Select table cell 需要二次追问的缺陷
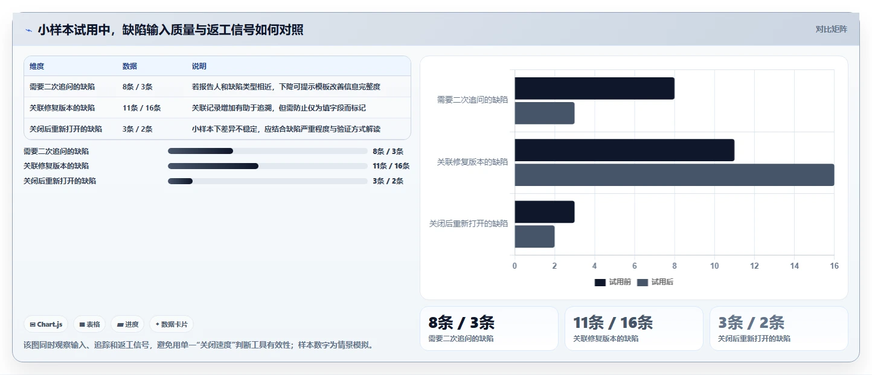872x375 pixels. (62, 87)
